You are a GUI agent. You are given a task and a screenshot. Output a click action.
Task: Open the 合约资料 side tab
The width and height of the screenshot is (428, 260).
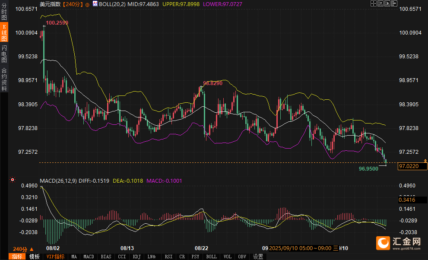coord(4,79)
